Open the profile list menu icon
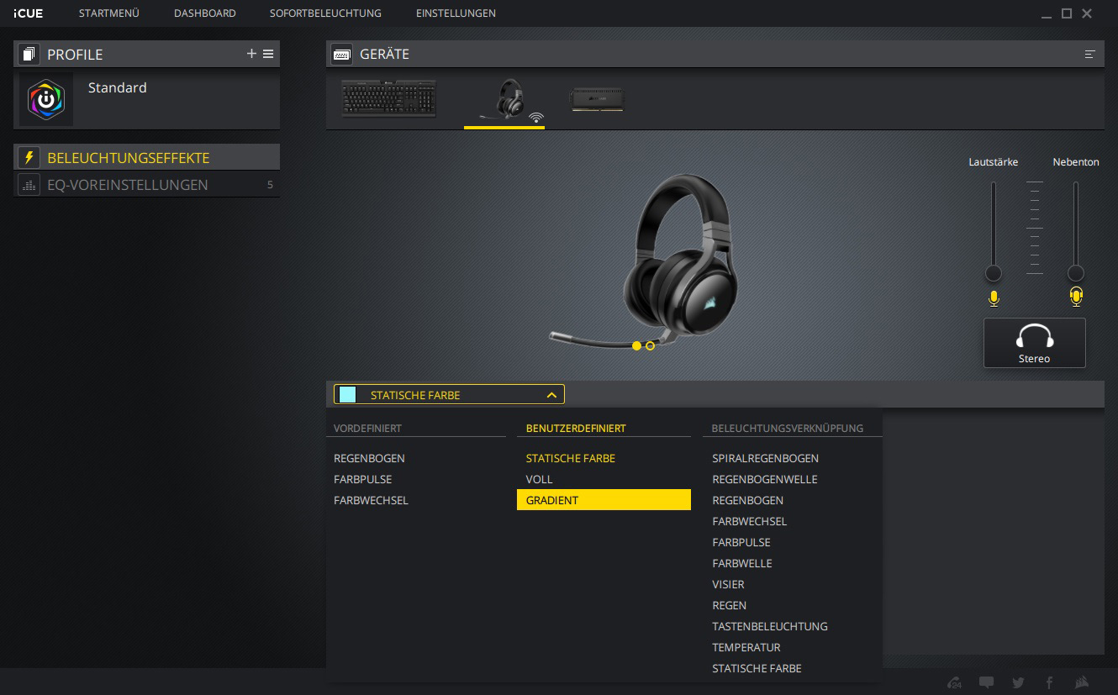This screenshot has width=1118, height=695. click(268, 54)
